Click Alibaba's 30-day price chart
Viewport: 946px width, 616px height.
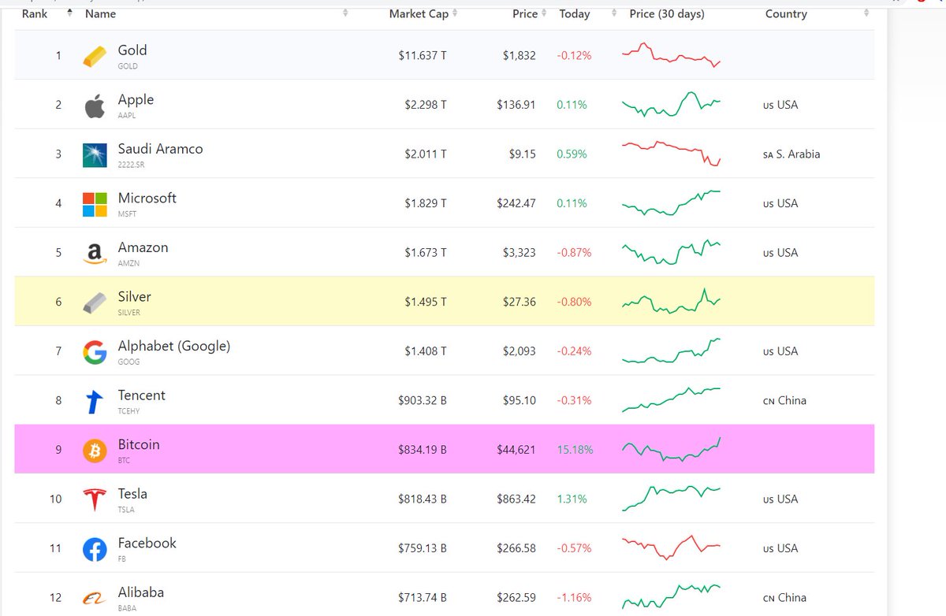[671, 597]
